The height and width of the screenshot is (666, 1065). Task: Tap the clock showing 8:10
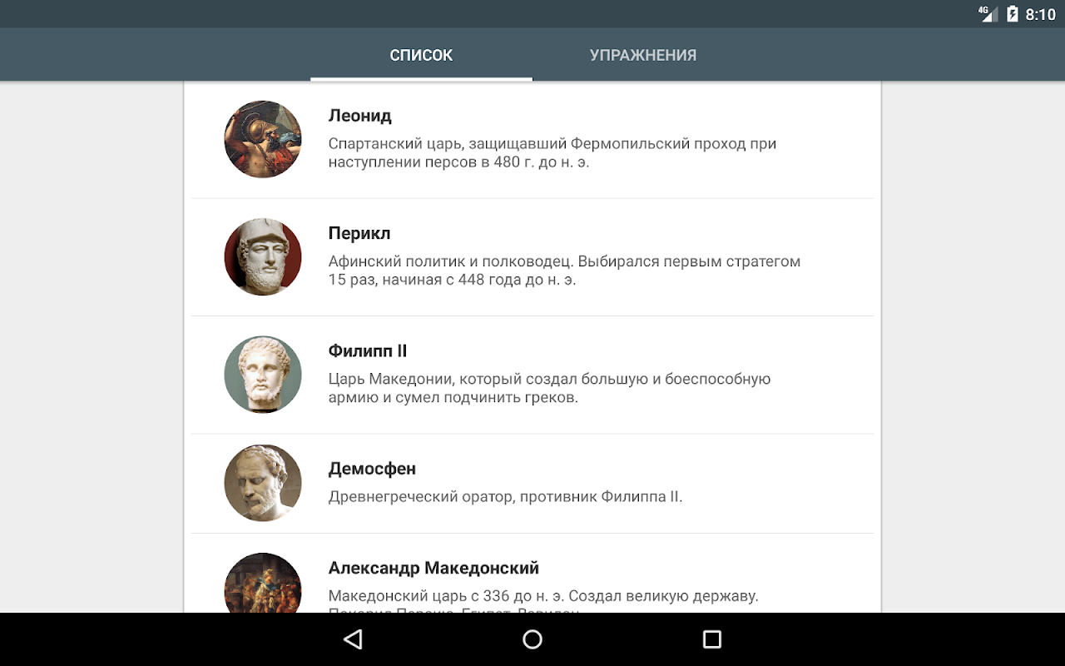(x=1041, y=14)
